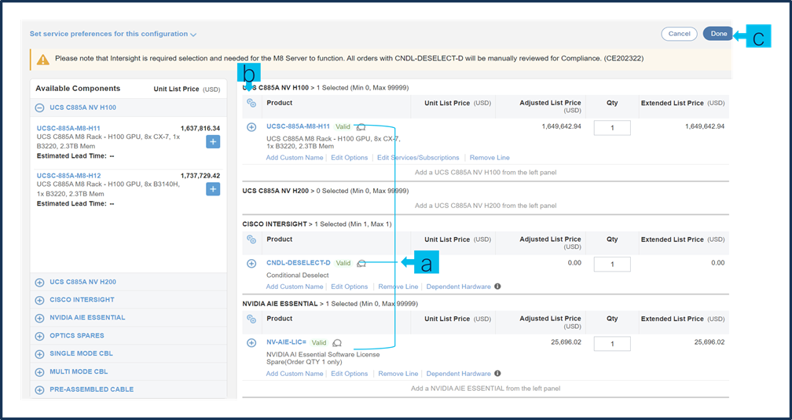This screenshot has height=420, width=792.
Task: Expand the CISCO INTERSIGHT category in left panel
Action: (x=39, y=300)
